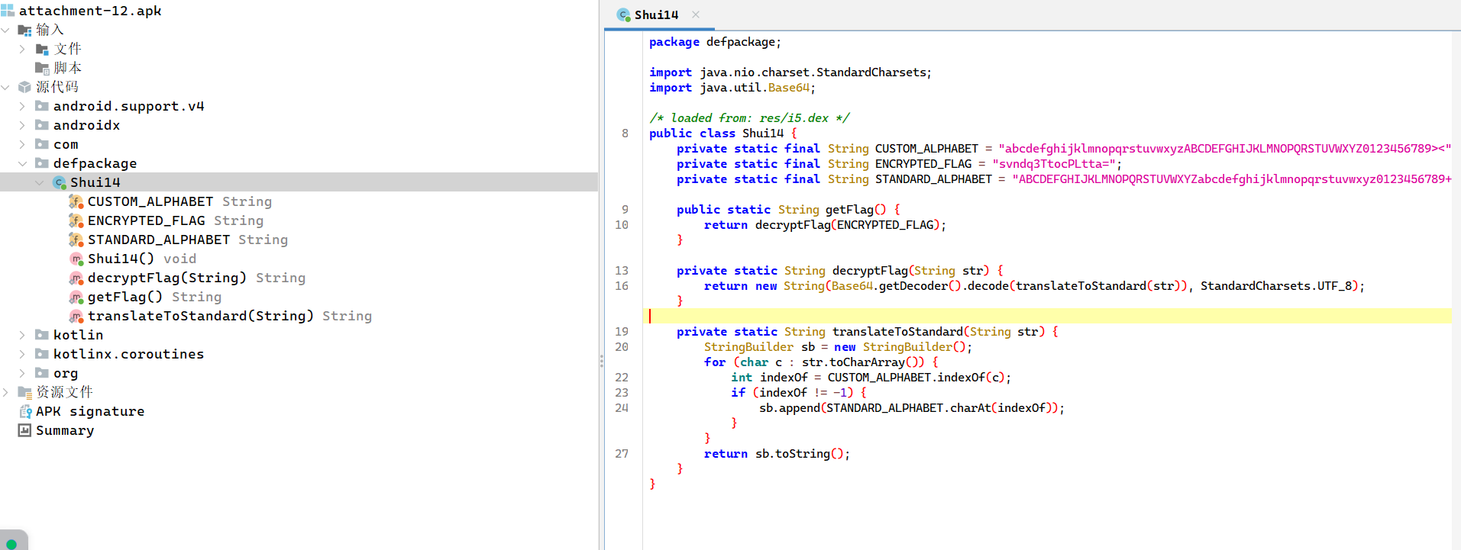Click the decryptFlag method icon

pos(76,278)
